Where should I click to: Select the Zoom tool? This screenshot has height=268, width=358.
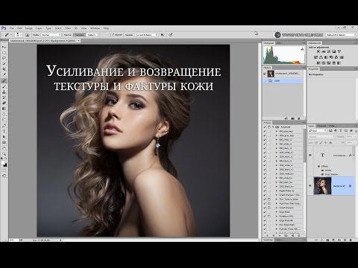(x=4, y=154)
